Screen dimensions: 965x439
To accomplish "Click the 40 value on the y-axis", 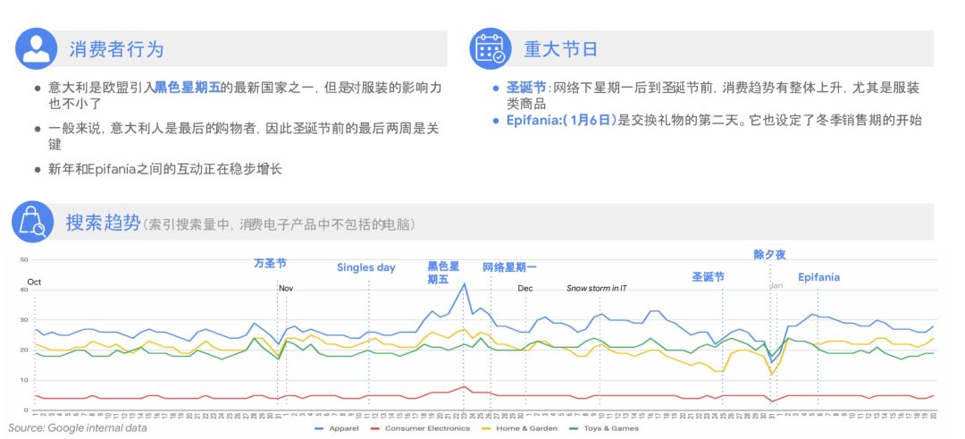I will 24,290.
